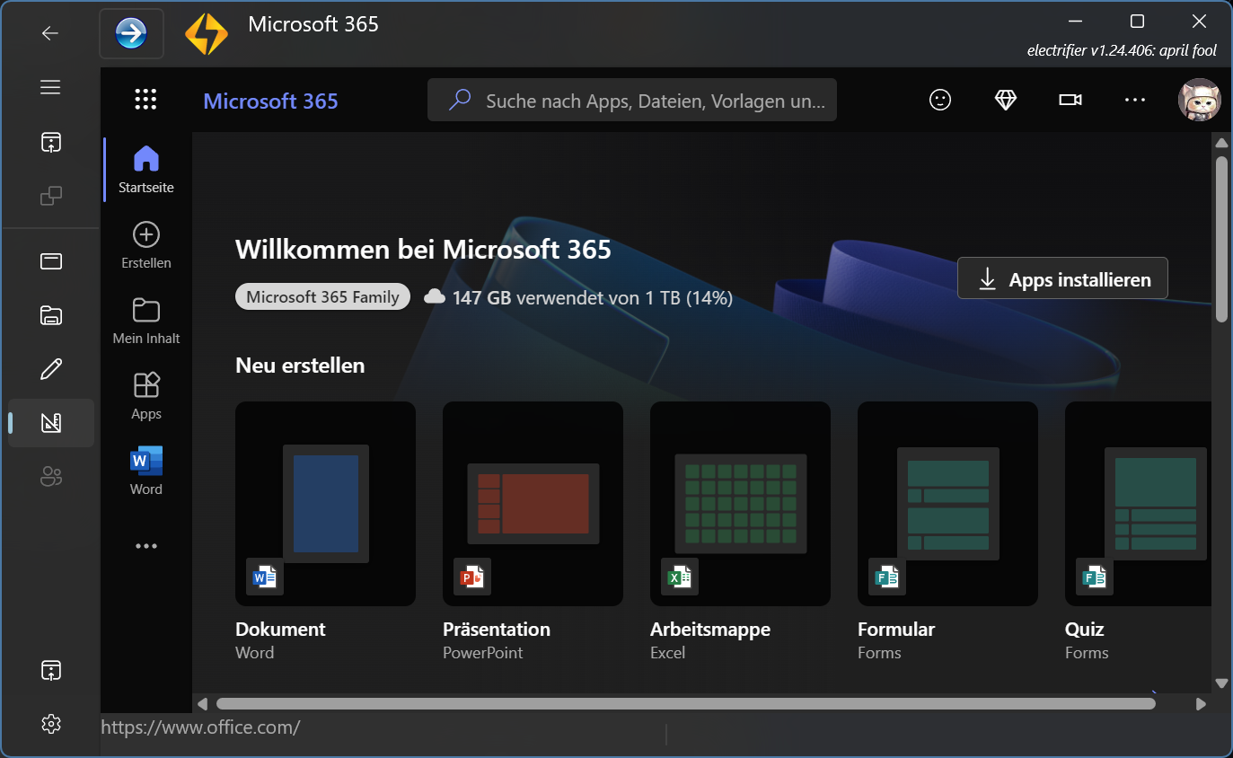Click the scroll-up arrow of the vertical scrollbar
Screen dimensions: 1233x758
click(1221, 143)
